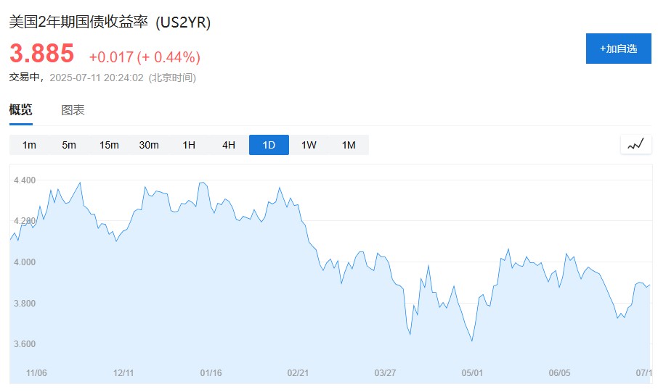This screenshot has height=392, width=658.
Task: Switch chart to 4H interval
Action: pos(229,145)
